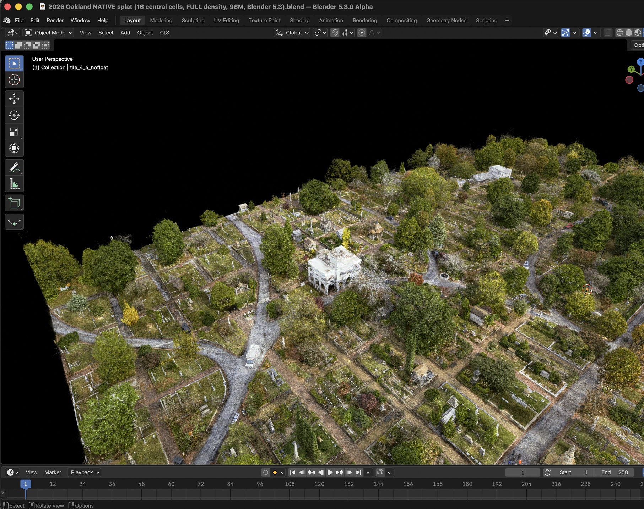This screenshot has height=509, width=644.
Task: Select the Select Box tool
Action: pos(14,63)
